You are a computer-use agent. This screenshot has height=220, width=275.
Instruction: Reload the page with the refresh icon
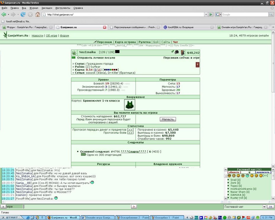pos(23,14)
